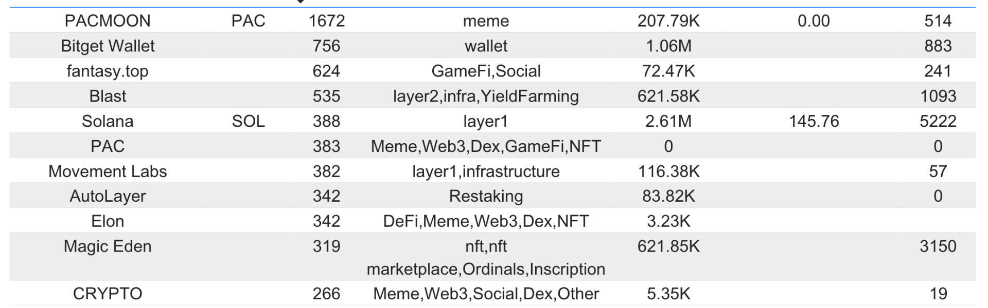The height and width of the screenshot is (308, 988).
Task: Click the SOL token symbol
Action: pos(249,121)
